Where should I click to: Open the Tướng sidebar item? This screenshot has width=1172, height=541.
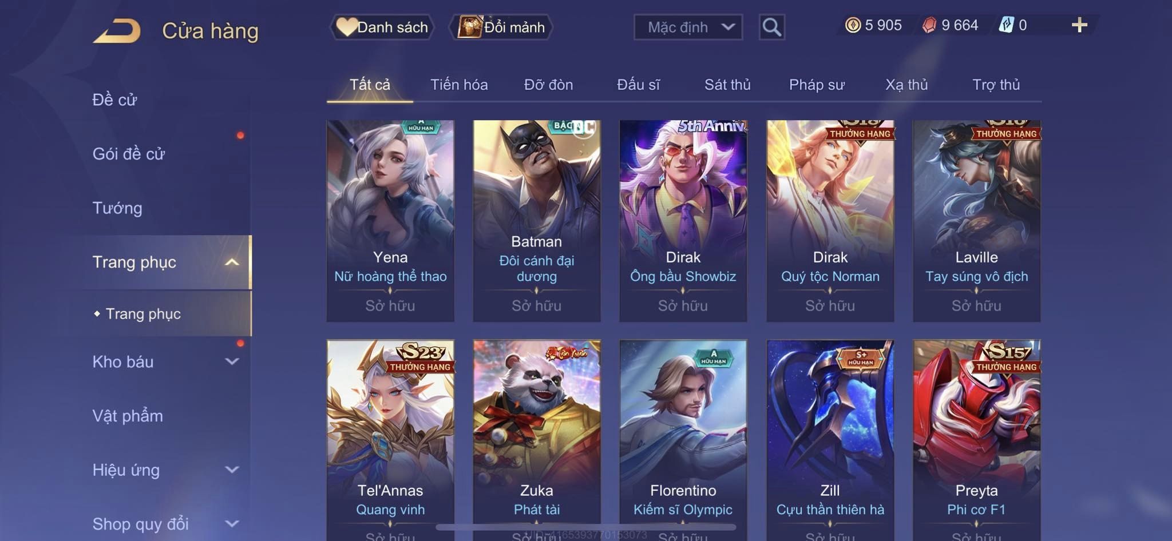pos(117,208)
